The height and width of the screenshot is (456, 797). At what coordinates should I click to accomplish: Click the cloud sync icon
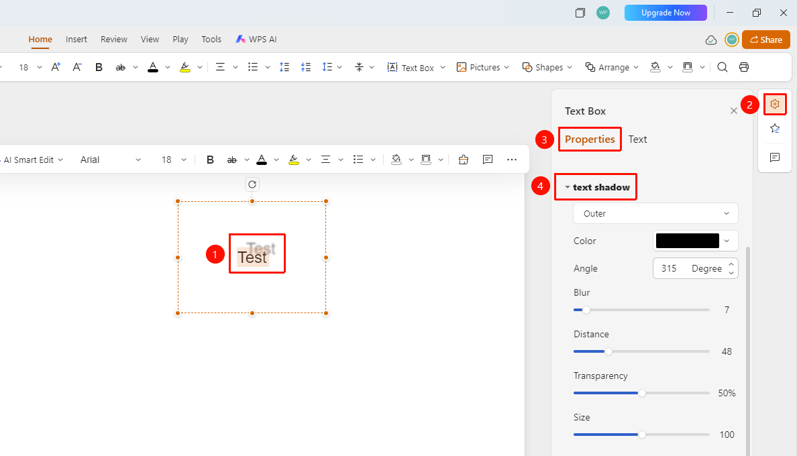(x=711, y=40)
